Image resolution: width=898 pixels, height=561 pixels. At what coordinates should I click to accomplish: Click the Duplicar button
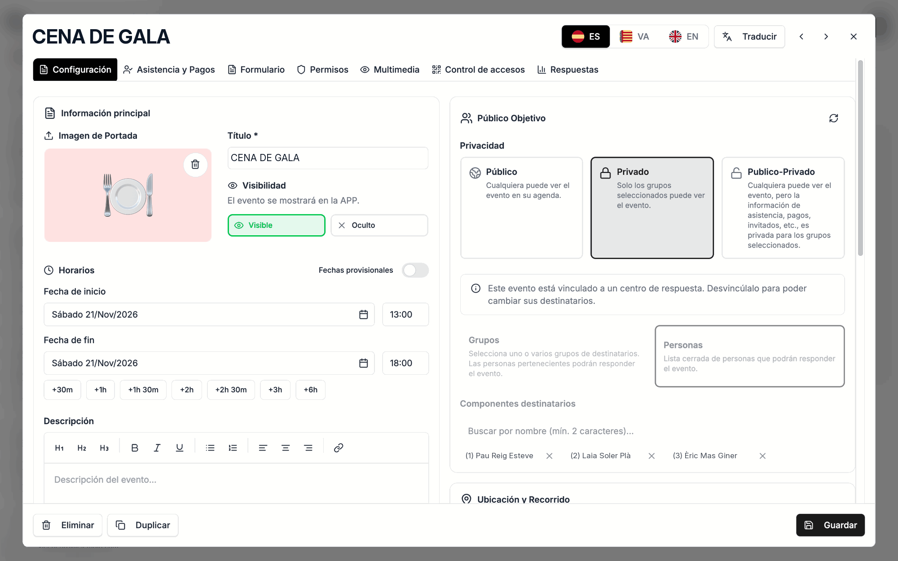click(x=143, y=525)
